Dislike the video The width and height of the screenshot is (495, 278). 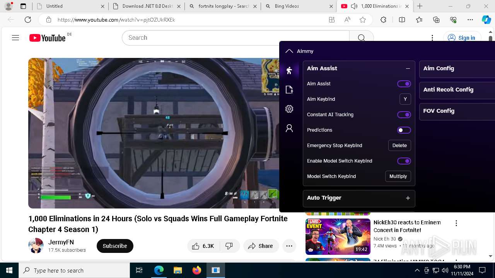[x=229, y=246]
